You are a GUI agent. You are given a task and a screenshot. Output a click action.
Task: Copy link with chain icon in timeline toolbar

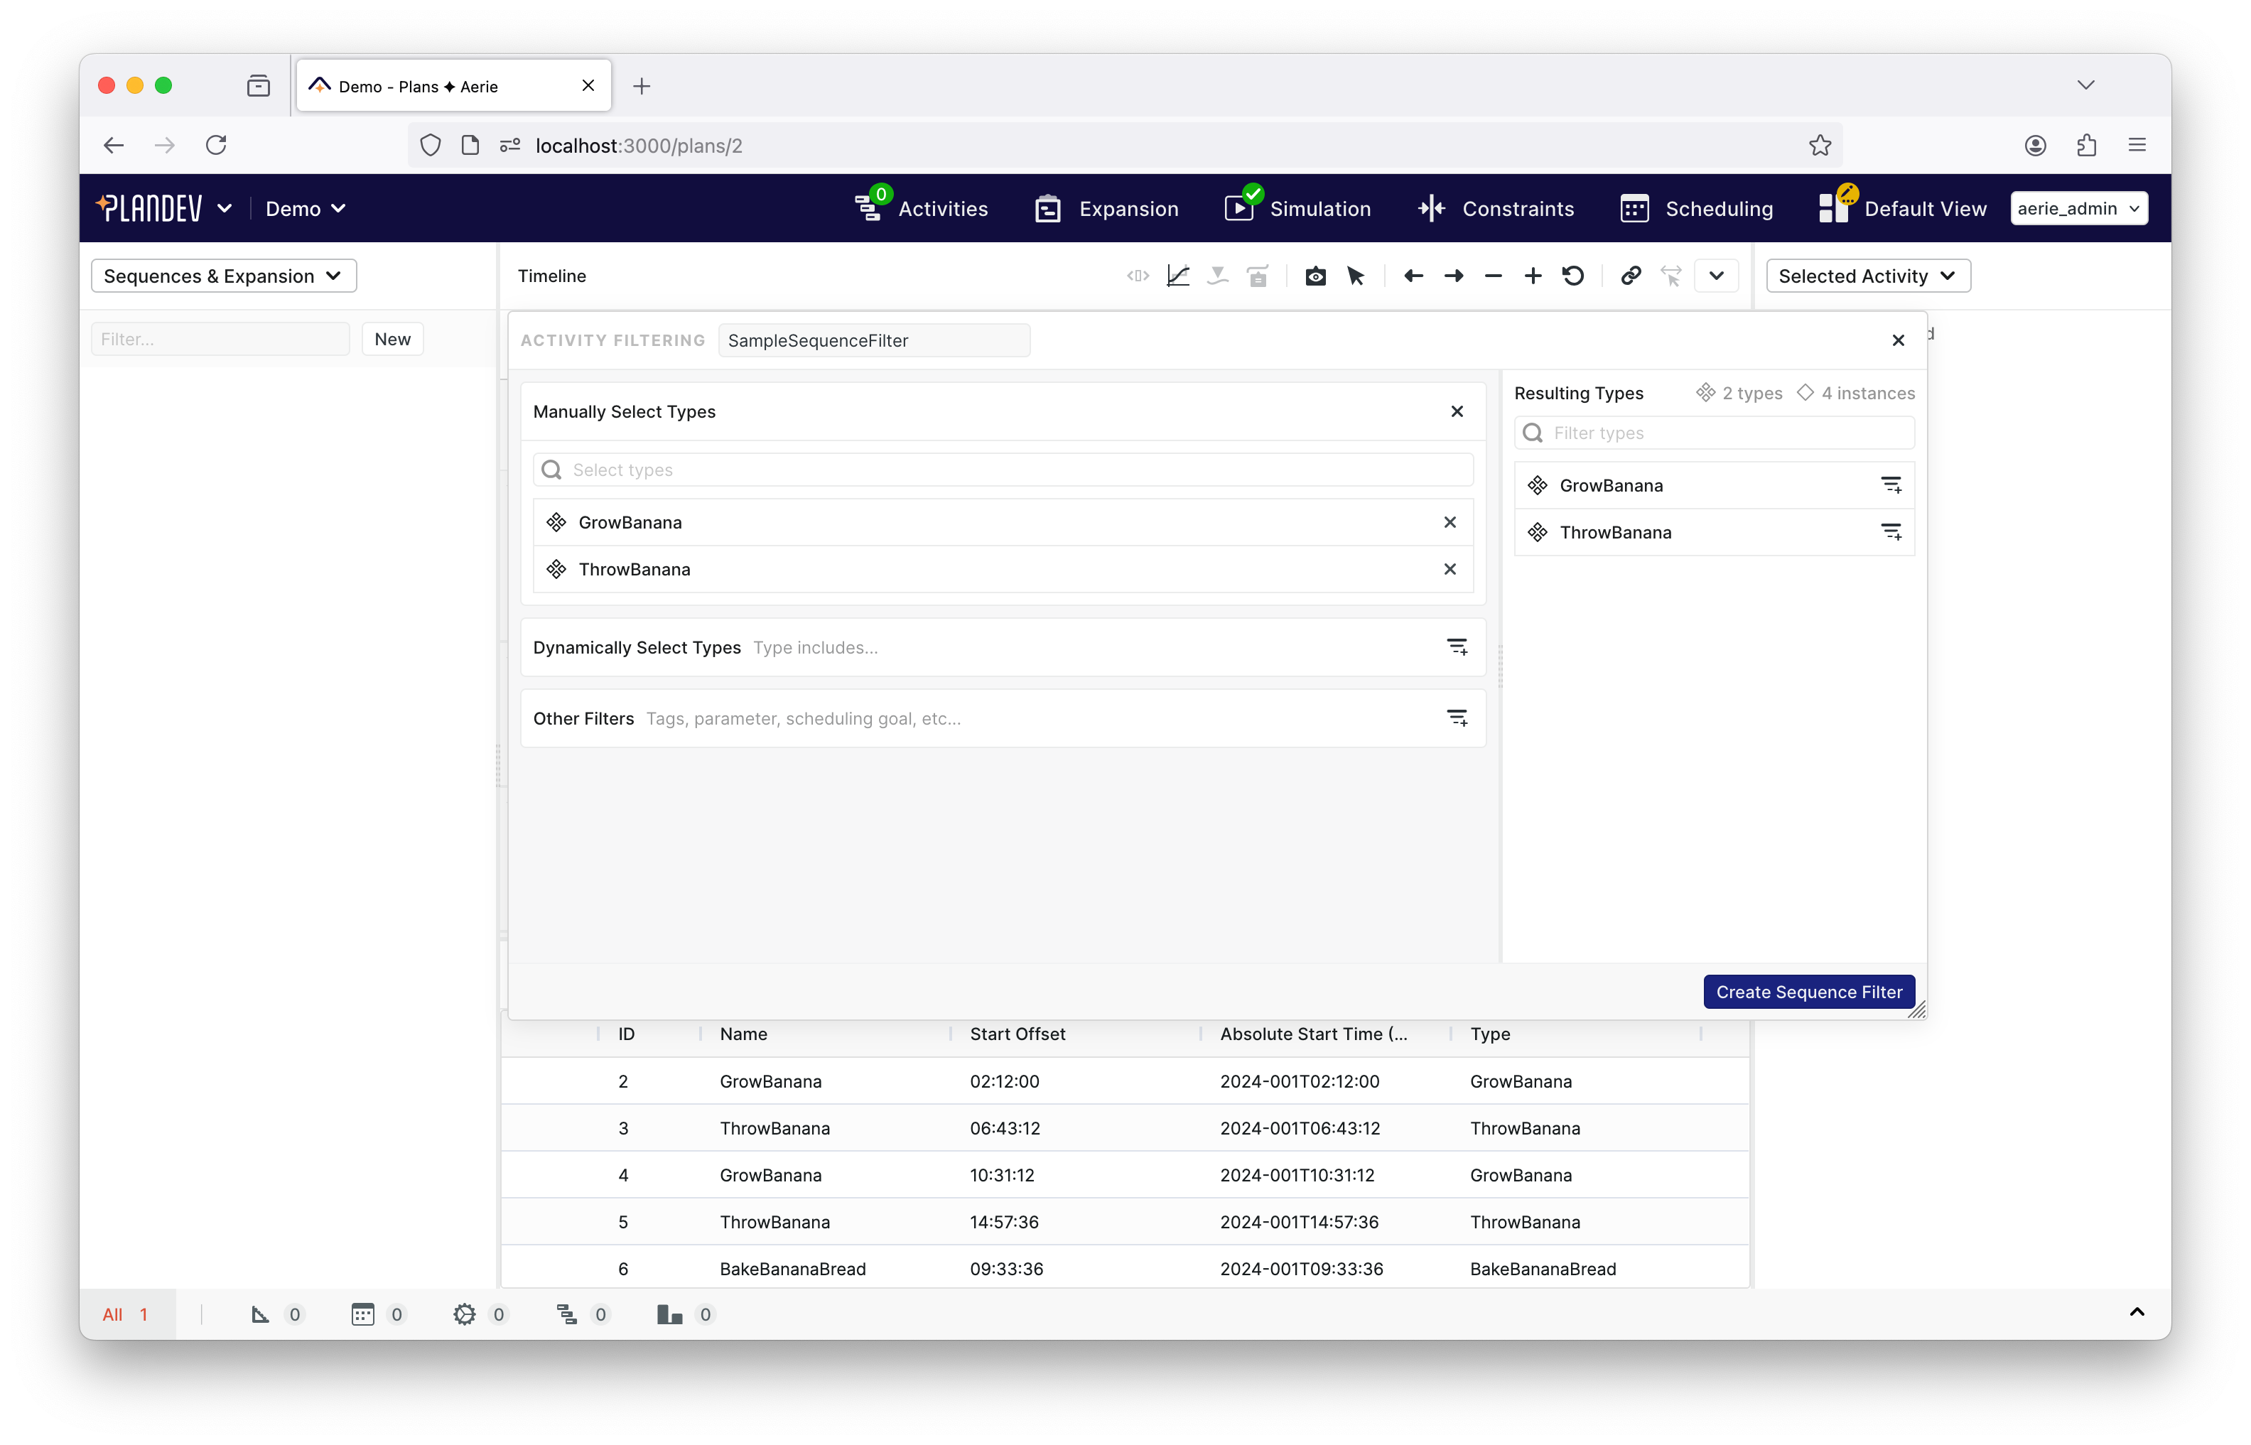pos(1631,276)
